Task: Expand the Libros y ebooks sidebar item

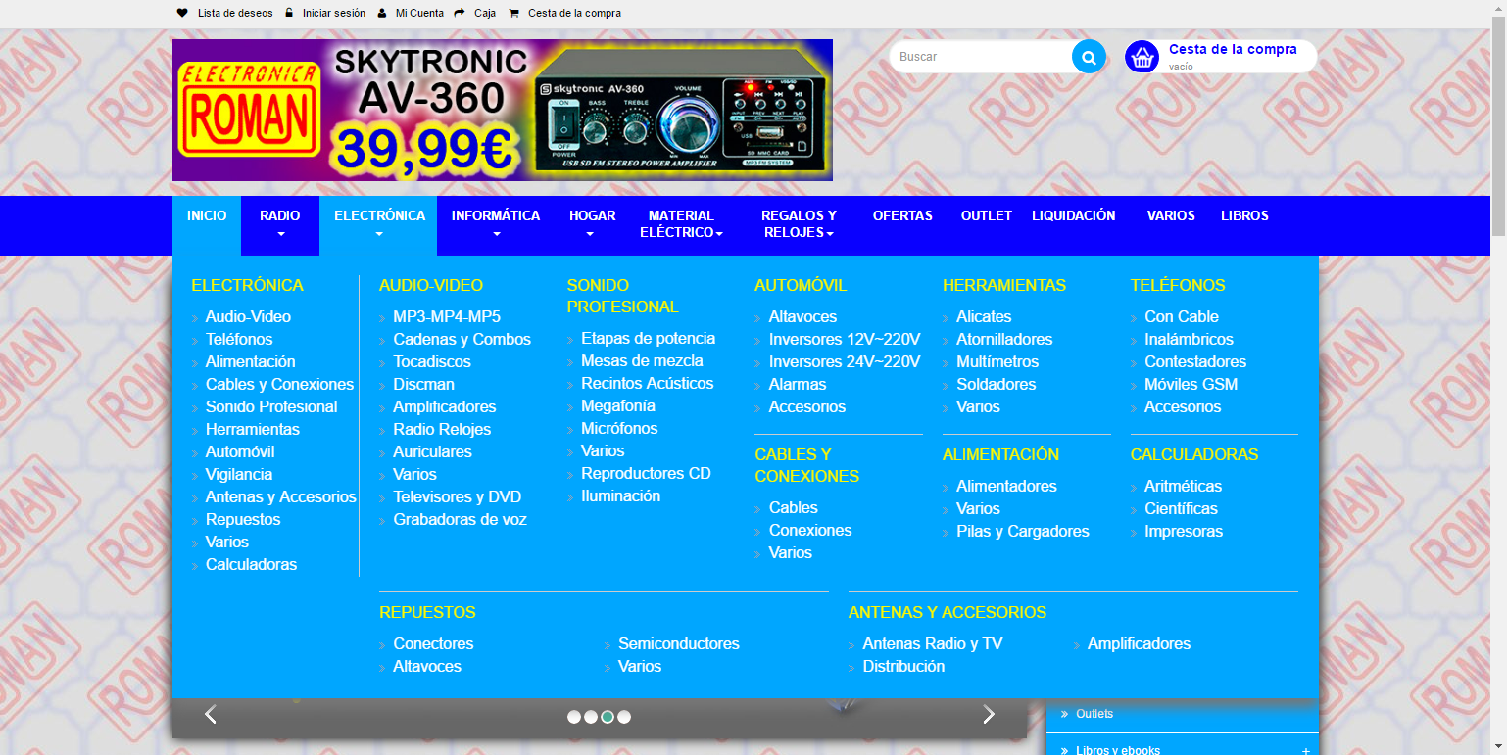Action: 1305,751
